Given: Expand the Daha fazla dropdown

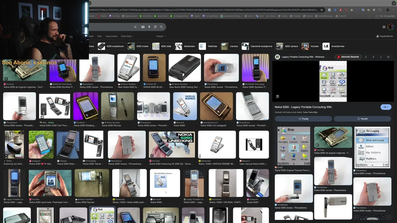Looking at the screenshot, I should (x=127, y=36).
